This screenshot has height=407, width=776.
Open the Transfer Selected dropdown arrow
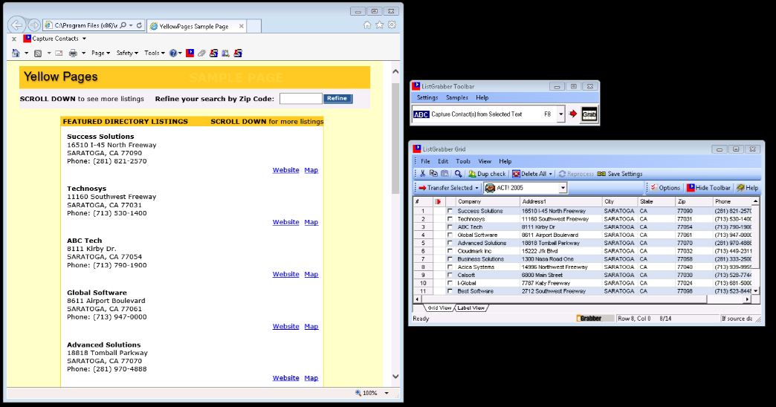[476, 188]
